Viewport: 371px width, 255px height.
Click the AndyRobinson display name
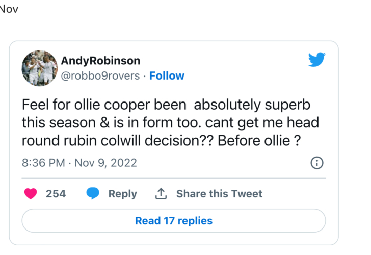(100, 61)
